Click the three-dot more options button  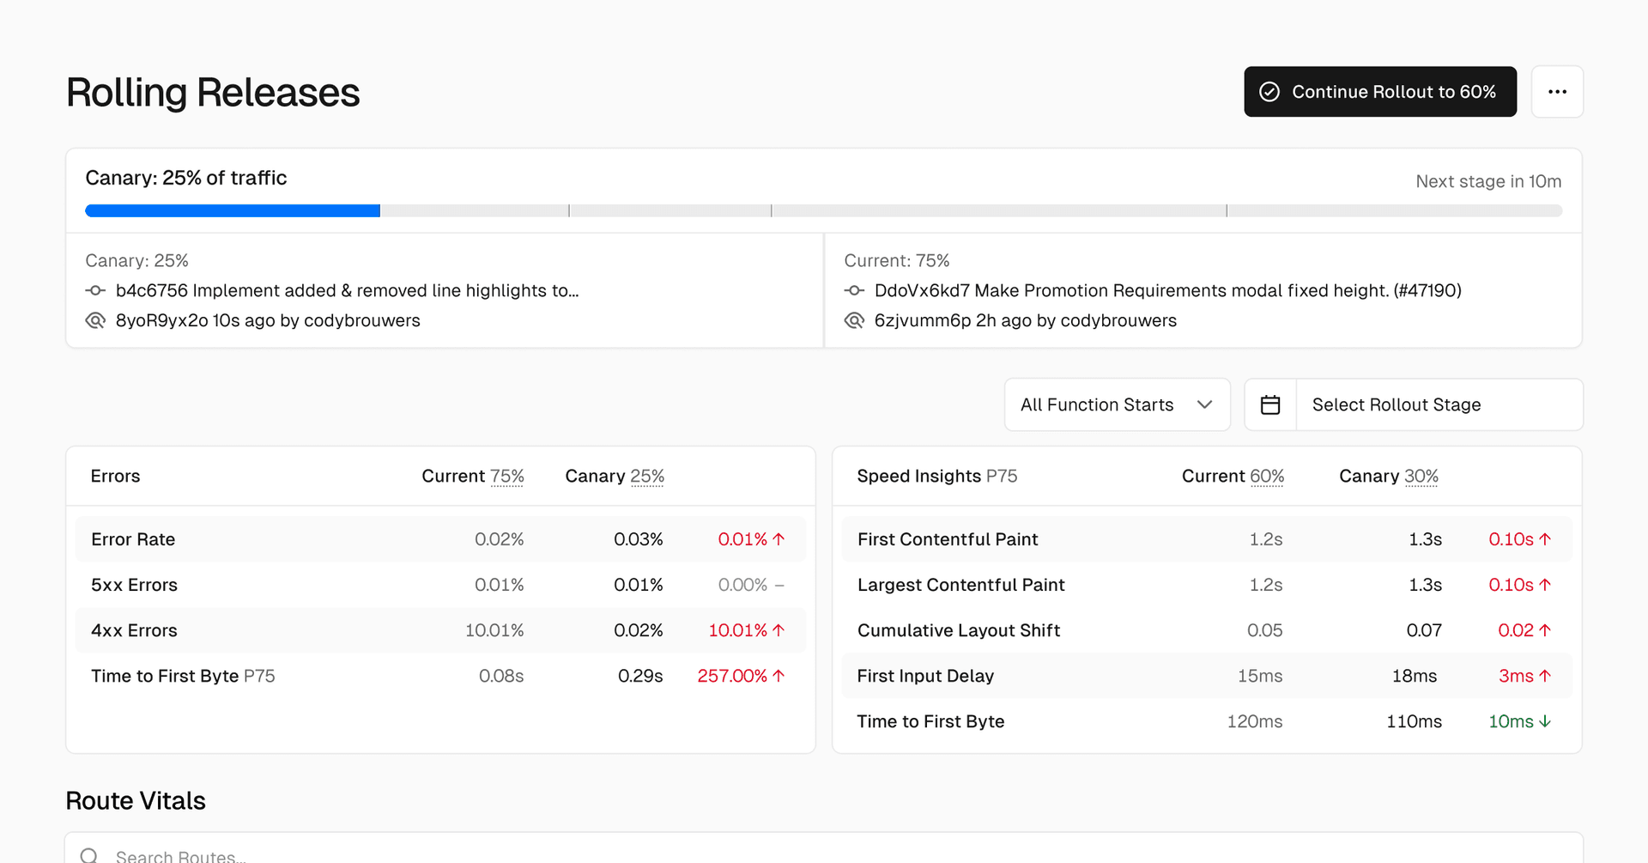tap(1557, 92)
